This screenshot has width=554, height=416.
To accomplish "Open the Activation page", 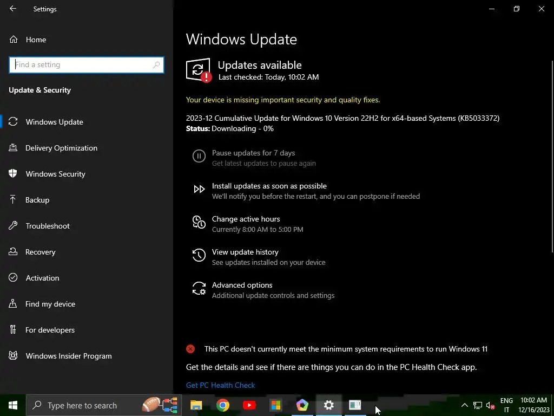I will tap(42, 278).
